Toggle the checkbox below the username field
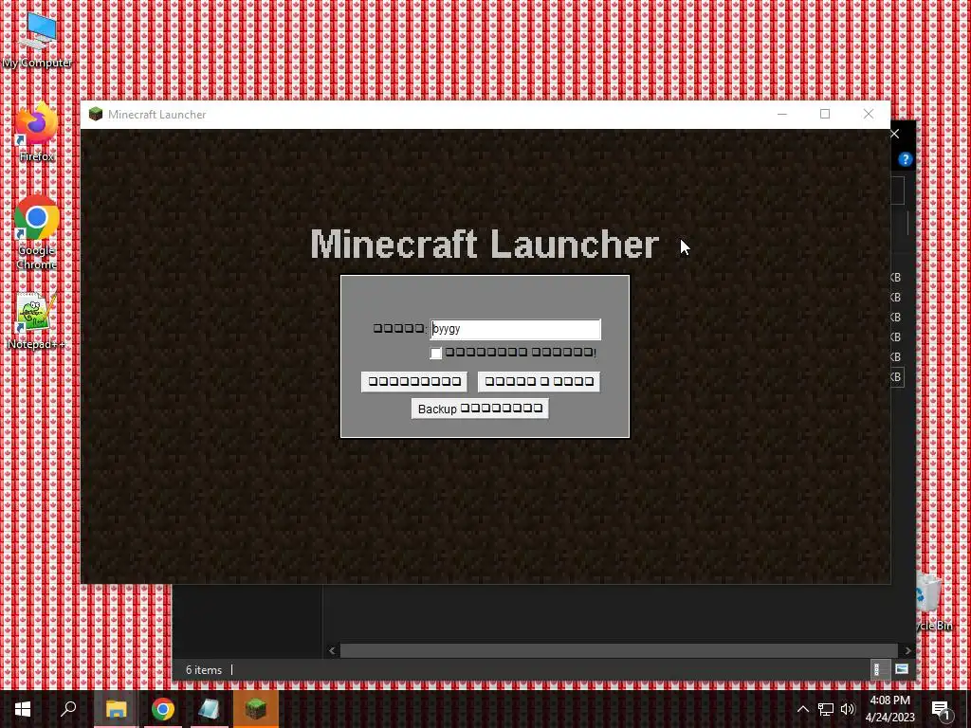 (436, 353)
